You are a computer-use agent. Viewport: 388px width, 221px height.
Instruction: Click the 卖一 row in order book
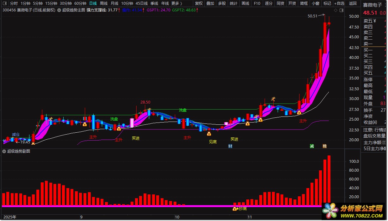[374, 44]
